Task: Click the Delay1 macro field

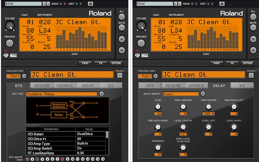Action: click(x=181, y=94)
